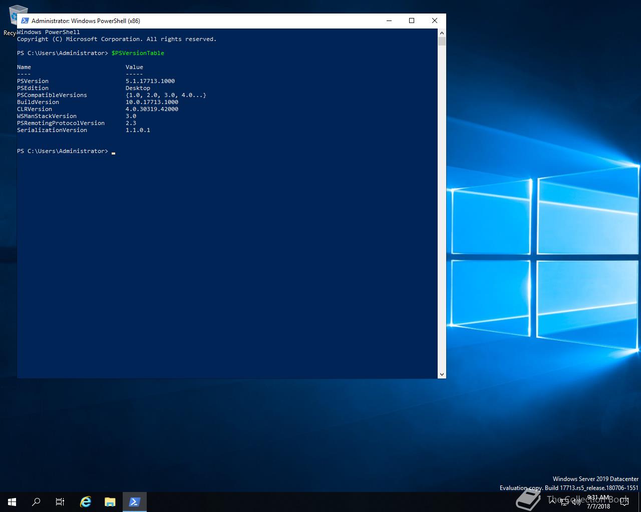Click the CLRVersion value 4.0.30319.42000
Image resolution: width=641 pixels, height=512 pixels.
coord(152,109)
